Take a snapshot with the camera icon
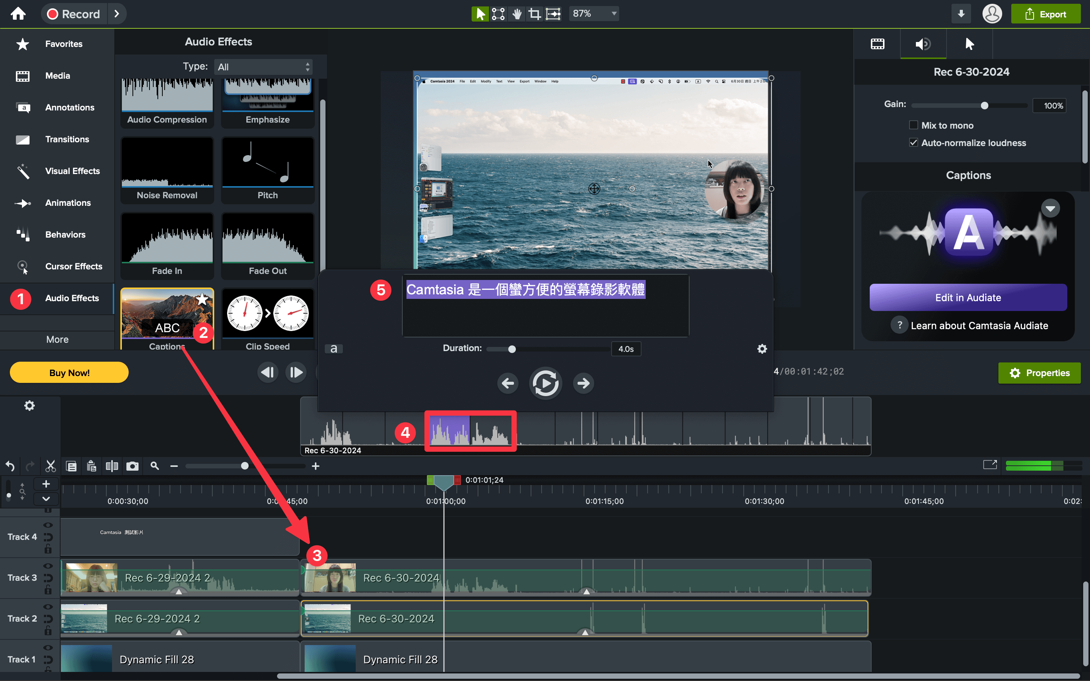This screenshot has height=681, width=1090. pyautogui.click(x=132, y=466)
